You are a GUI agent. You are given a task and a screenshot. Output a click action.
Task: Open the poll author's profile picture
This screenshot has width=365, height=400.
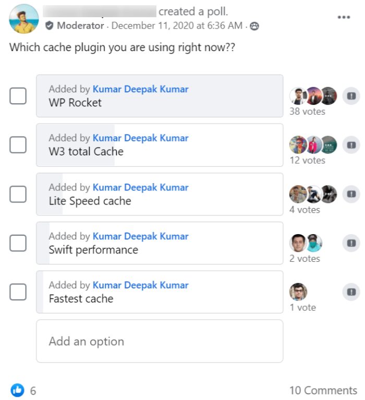pyautogui.click(x=24, y=19)
